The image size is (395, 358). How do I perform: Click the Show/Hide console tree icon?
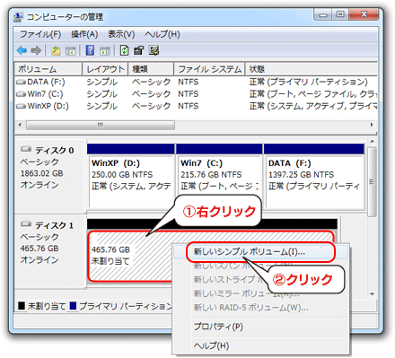tap(71, 51)
